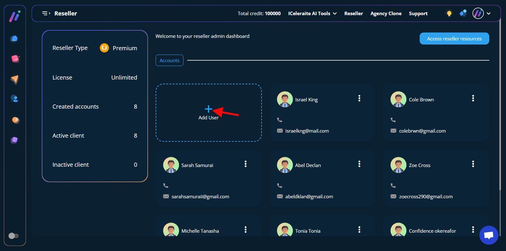Expand the profile menu chevron

489,14
